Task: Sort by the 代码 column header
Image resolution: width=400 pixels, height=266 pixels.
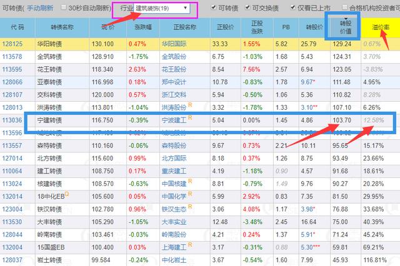Action: tap(17, 27)
